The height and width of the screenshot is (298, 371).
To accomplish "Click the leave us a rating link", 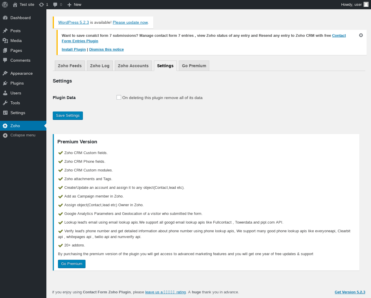I will (166, 292).
